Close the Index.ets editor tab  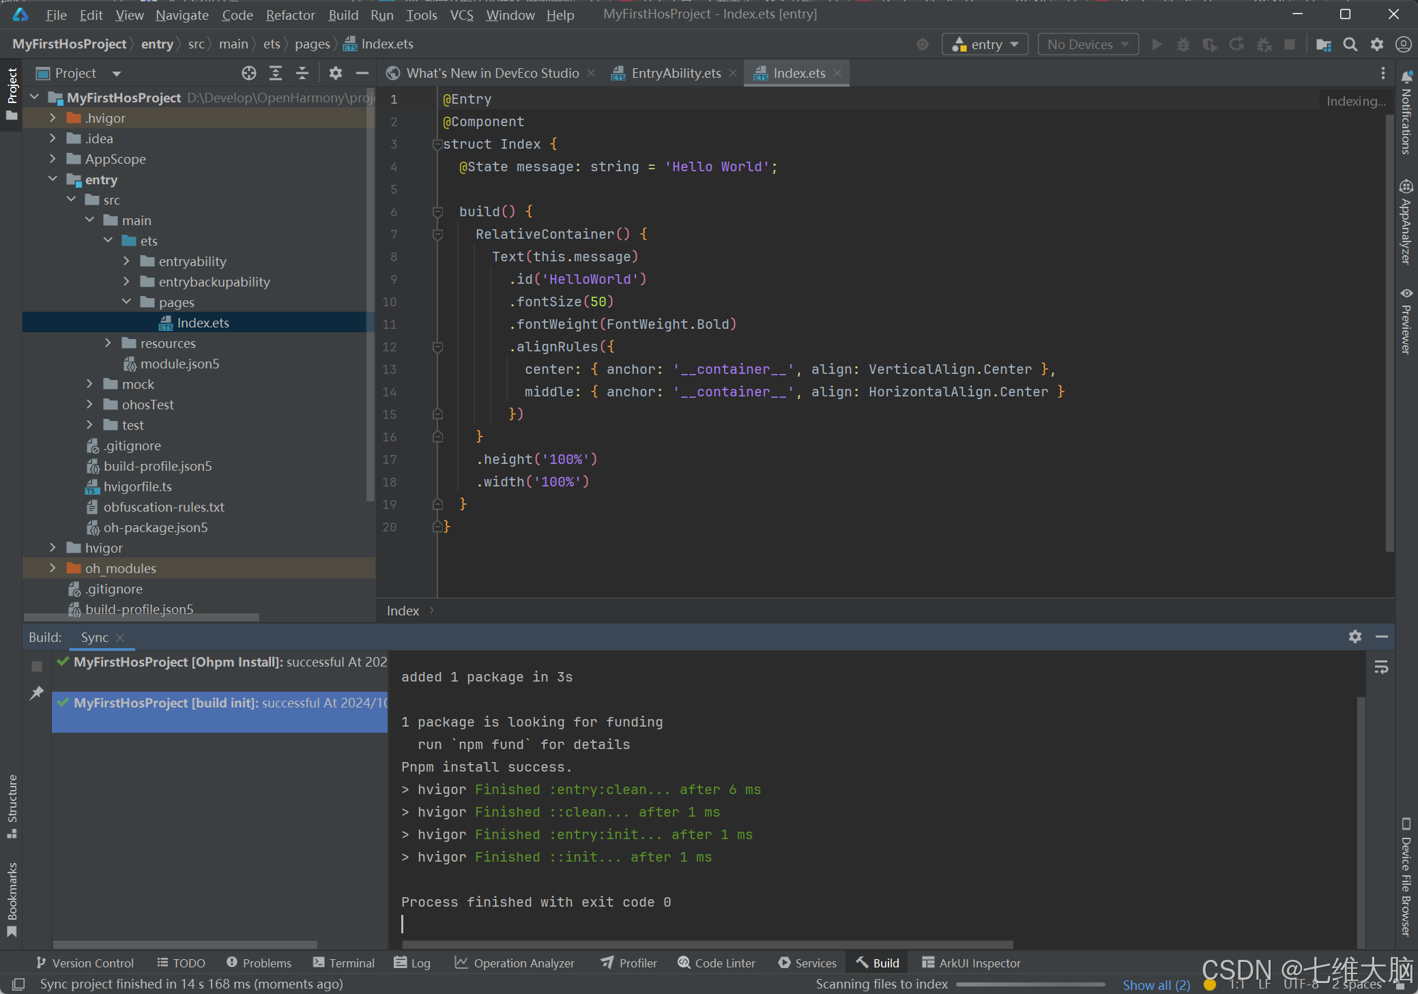(837, 73)
